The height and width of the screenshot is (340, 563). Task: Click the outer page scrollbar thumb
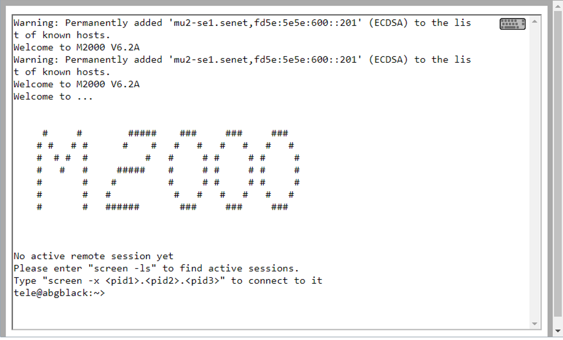[558, 164]
